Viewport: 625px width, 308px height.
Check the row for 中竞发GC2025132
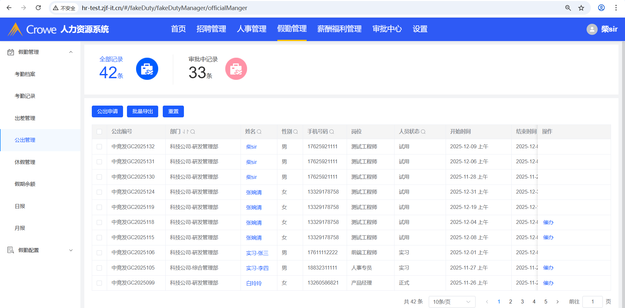tap(99, 147)
